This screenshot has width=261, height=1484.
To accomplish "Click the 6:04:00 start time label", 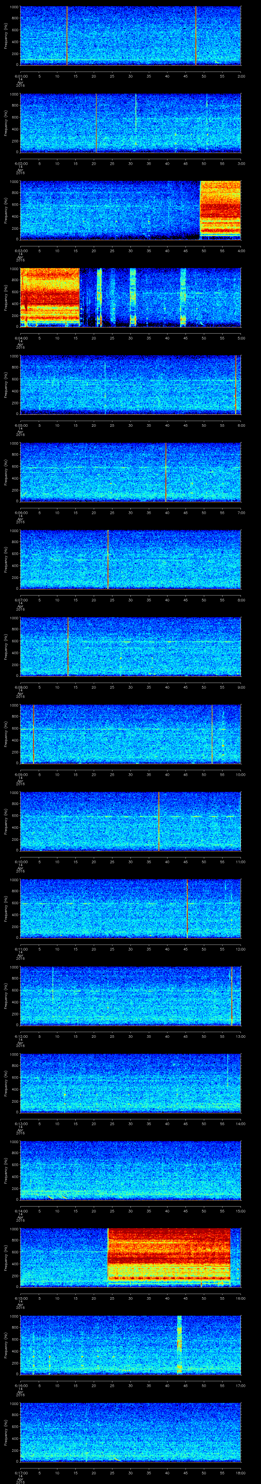I will tap(21, 338).
